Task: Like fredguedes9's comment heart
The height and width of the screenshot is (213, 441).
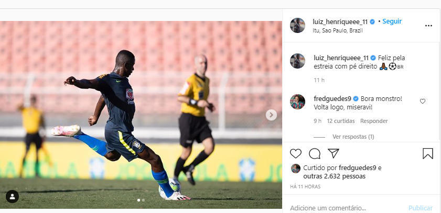Action: pos(423,102)
